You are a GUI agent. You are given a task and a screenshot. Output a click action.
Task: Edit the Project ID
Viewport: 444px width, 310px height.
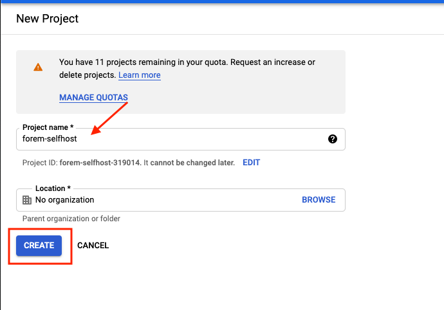[251, 163]
